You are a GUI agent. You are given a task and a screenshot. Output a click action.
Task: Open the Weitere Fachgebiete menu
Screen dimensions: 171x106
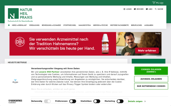119,25
